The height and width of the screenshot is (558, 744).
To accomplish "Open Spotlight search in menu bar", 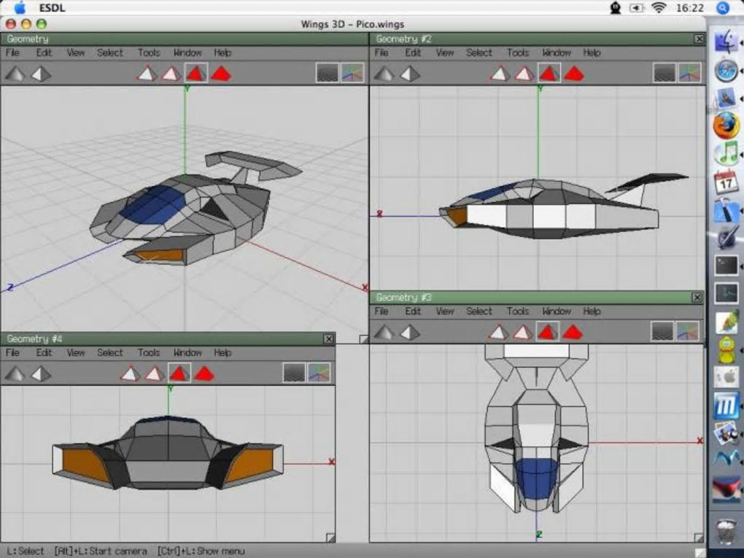I will pos(723,8).
